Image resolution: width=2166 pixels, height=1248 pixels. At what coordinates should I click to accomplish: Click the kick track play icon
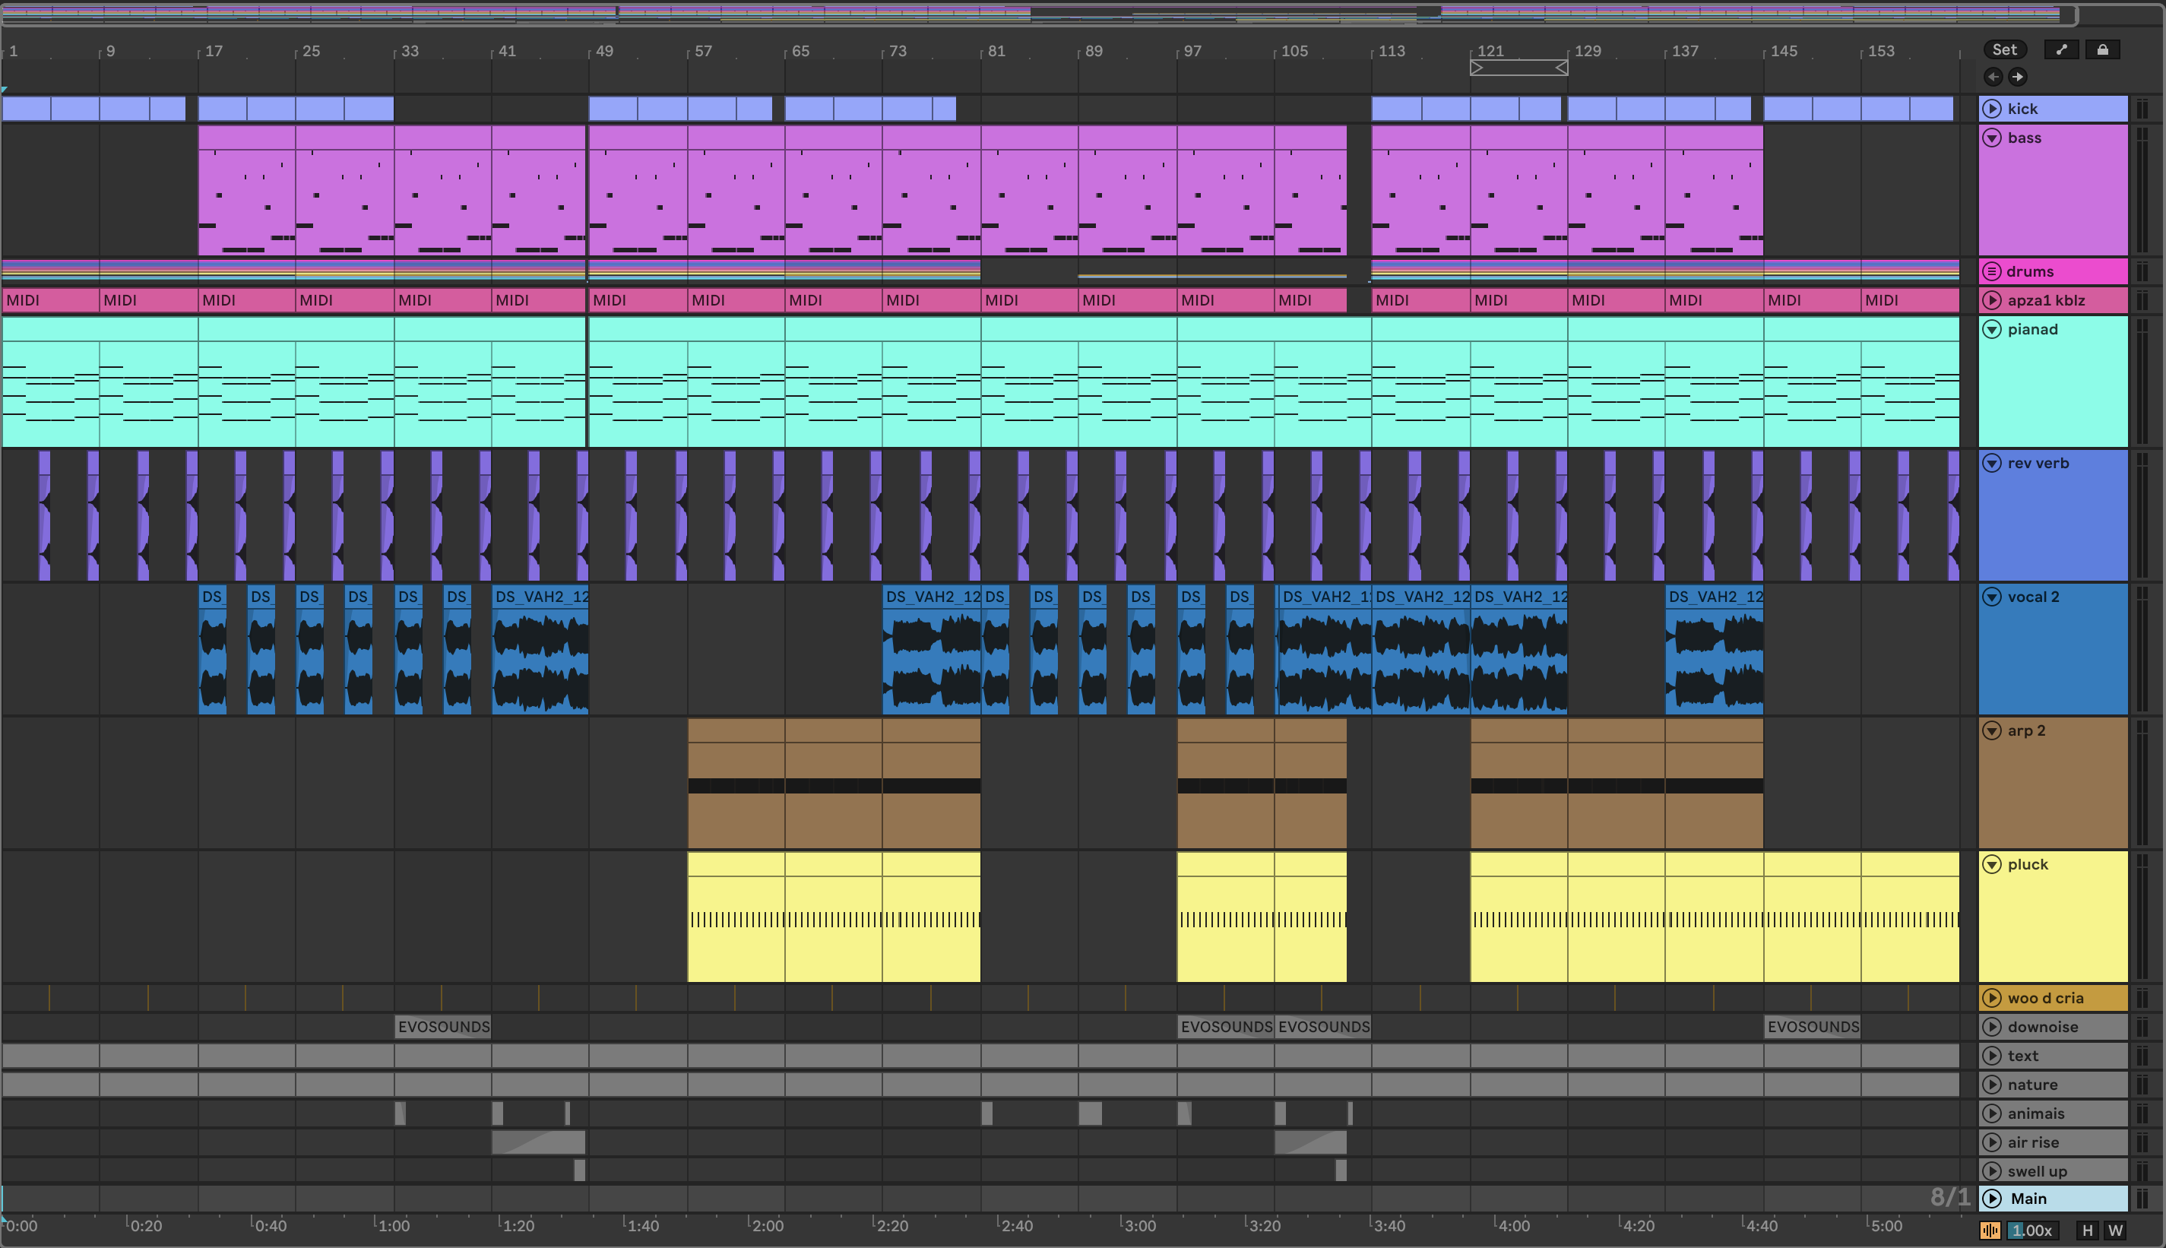click(x=1992, y=109)
